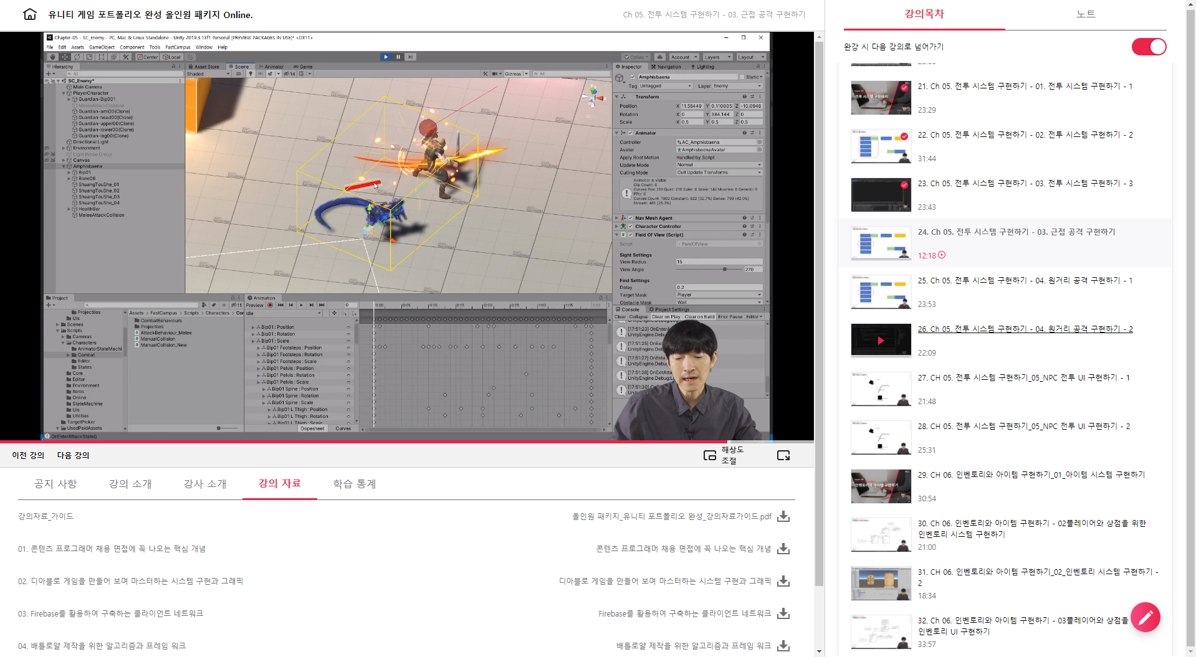This screenshot has width=1196, height=657.
Task: Toggle the Static checkbox in Inspector
Action: click(x=742, y=77)
